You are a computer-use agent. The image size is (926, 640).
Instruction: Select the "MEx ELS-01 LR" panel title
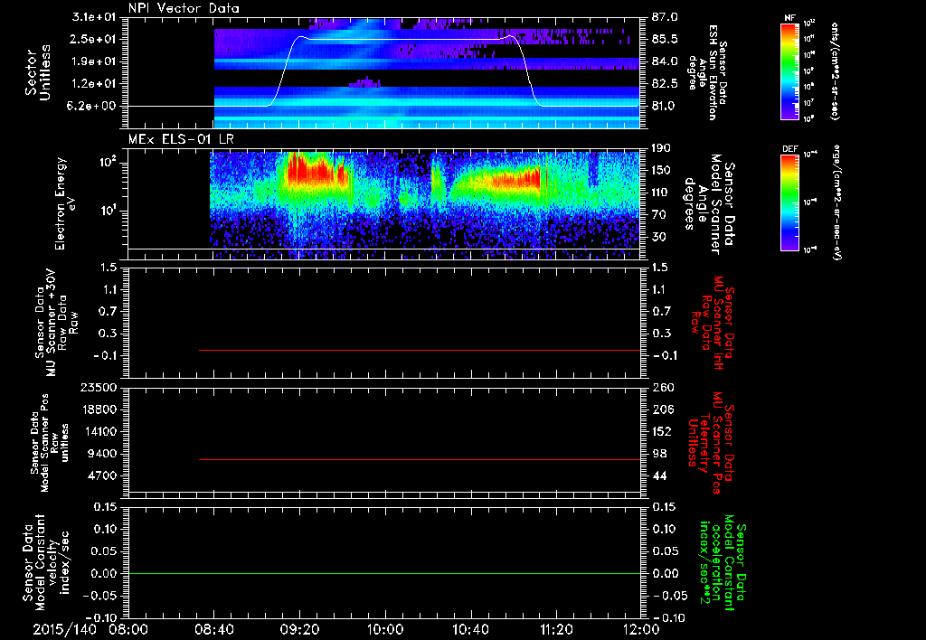point(181,139)
